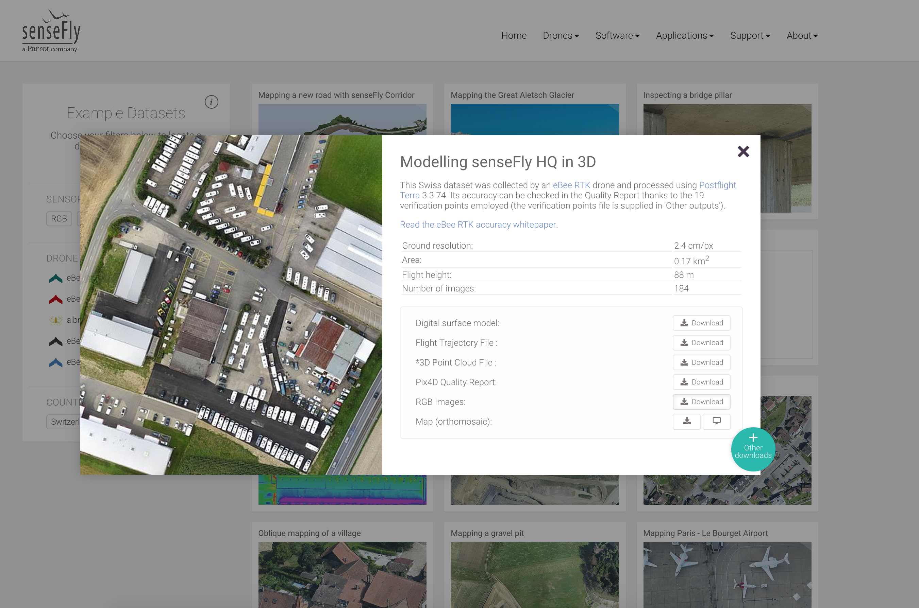This screenshot has height=608, width=919.
Task: Read the eBee RTK accuracy whitepaper
Action: 478,225
